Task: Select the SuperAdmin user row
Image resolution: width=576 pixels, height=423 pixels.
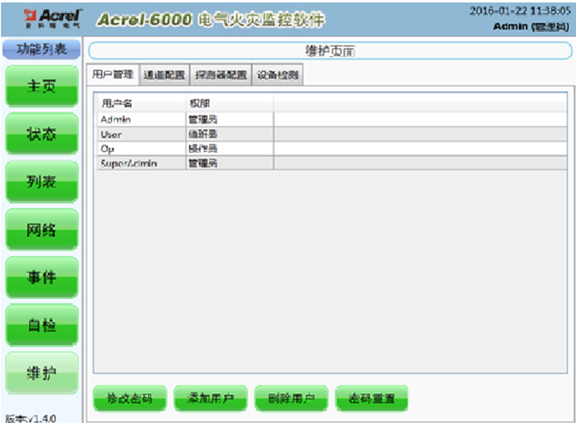Action: point(142,163)
